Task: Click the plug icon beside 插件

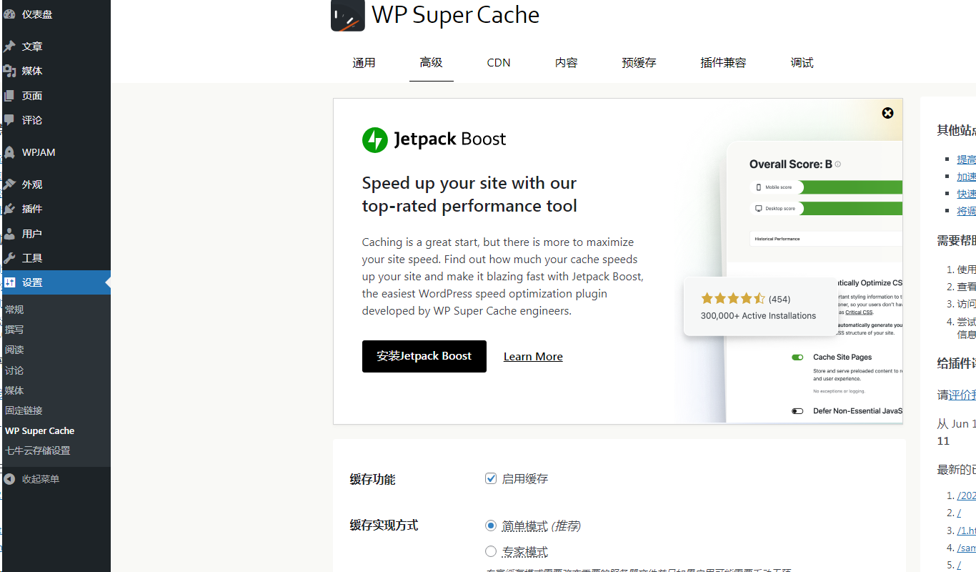Action: tap(9, 209)
